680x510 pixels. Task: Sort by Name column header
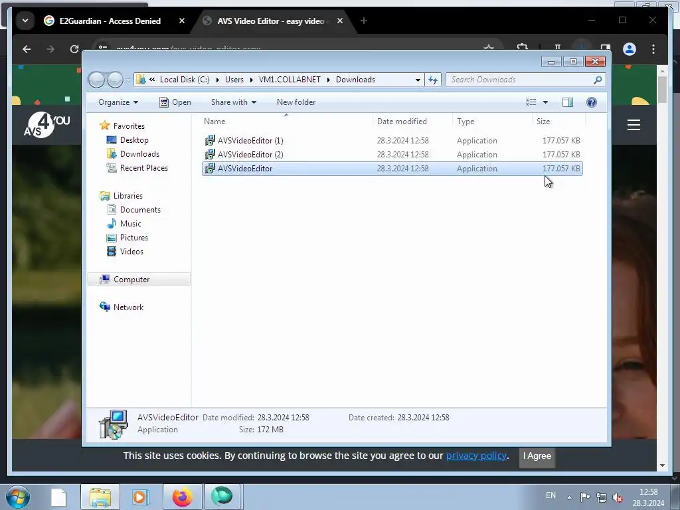214,122
